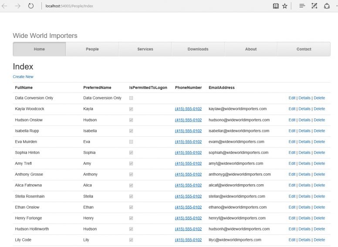Click evam@wideworldimporters.com email text

click(x=236, y=142)
